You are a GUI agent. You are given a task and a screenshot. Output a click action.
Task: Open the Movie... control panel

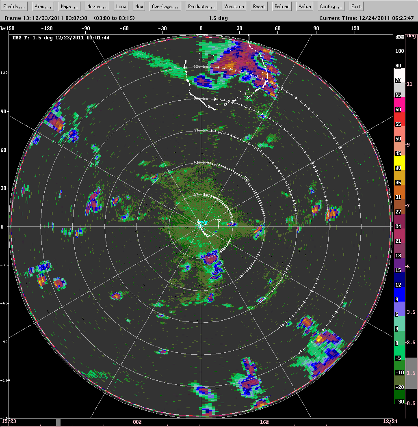tap(97, 6)
